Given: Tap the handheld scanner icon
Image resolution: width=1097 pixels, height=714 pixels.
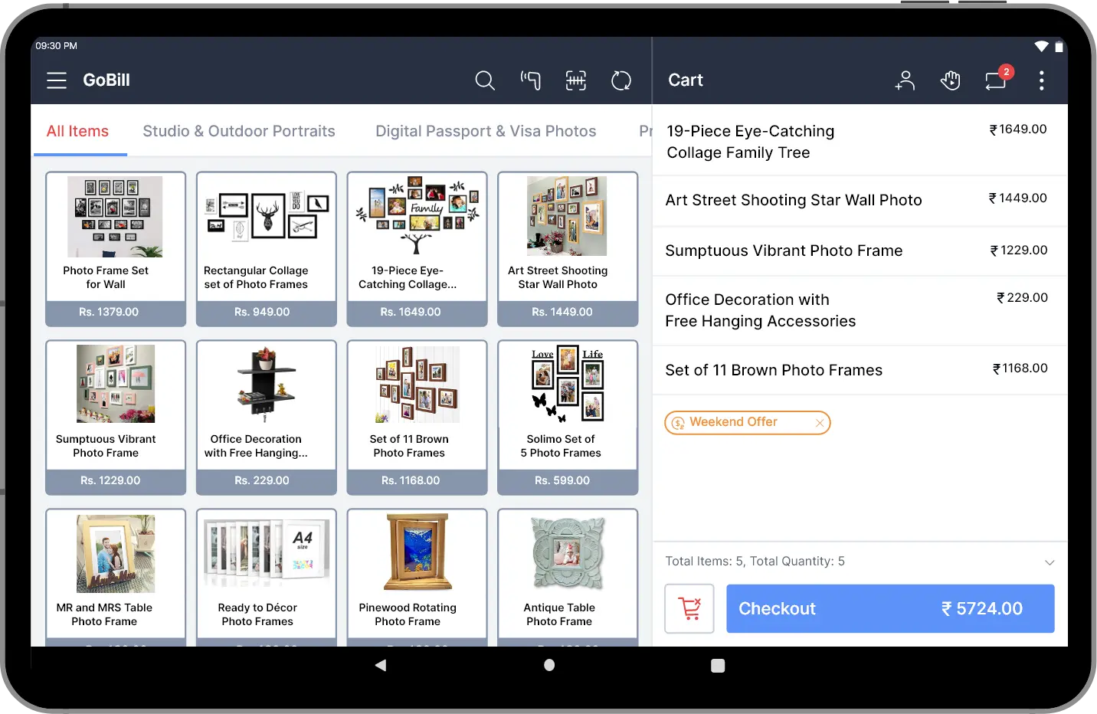Looking at the screenshot, I should click(x=530, y=80).
